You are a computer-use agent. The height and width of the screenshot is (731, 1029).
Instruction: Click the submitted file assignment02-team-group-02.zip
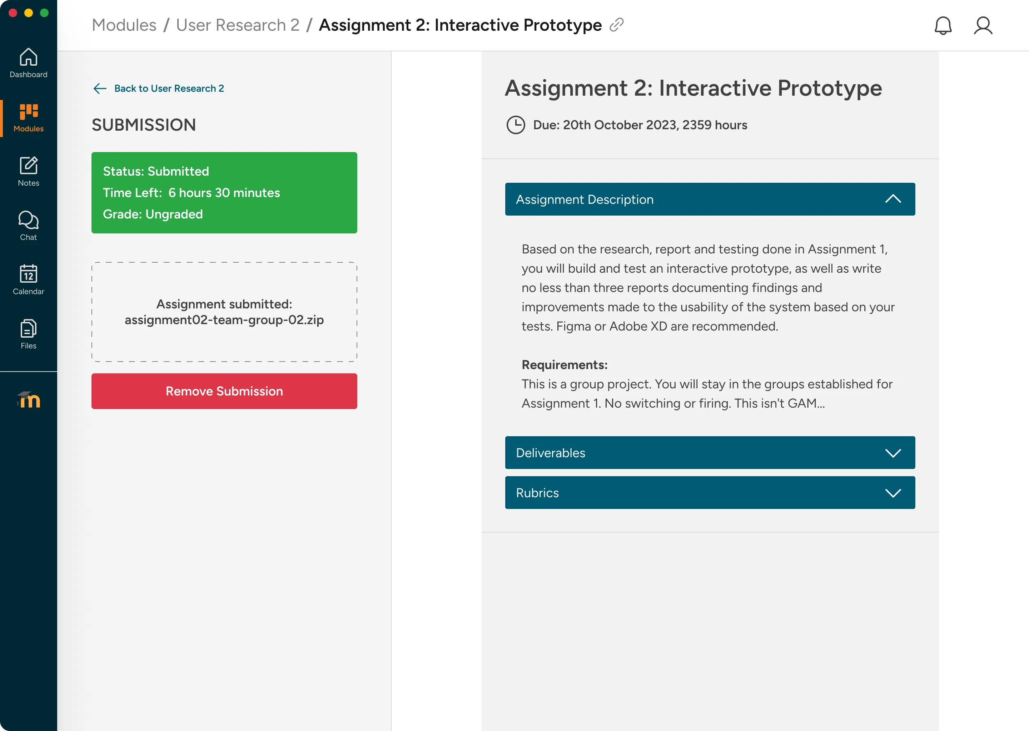pos(224,320)
